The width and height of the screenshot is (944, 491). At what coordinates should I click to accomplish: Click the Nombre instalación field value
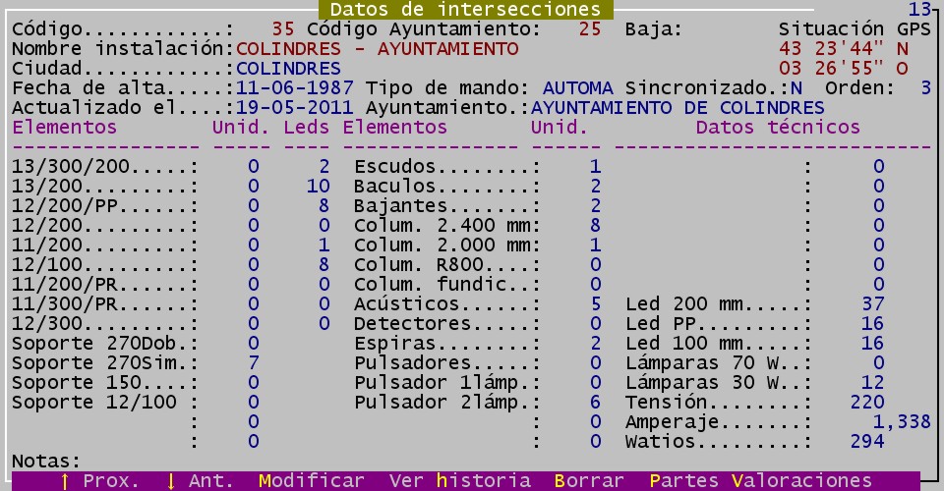pos(377,48)
